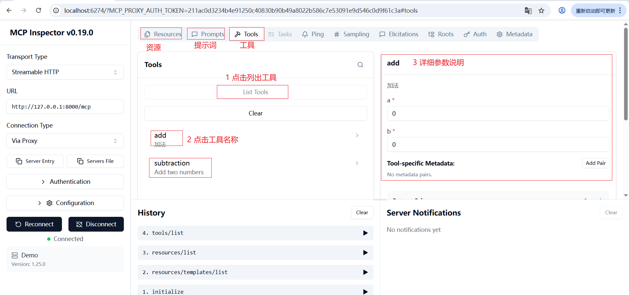Expand the resources/list history entry
This screenshot has width=629, height=295.
coord(256,252)
